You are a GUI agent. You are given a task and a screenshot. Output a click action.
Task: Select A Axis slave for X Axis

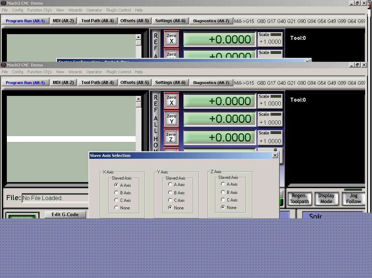pyautogui.click(x=116, y=185)
